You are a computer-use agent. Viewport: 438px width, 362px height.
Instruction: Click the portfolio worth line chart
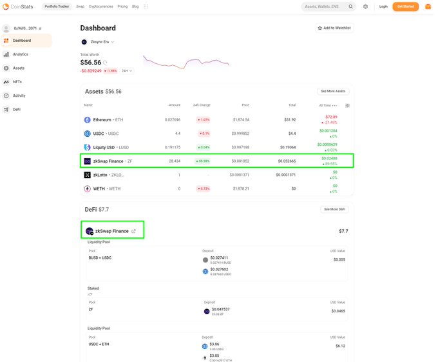(x=186, y=62)
